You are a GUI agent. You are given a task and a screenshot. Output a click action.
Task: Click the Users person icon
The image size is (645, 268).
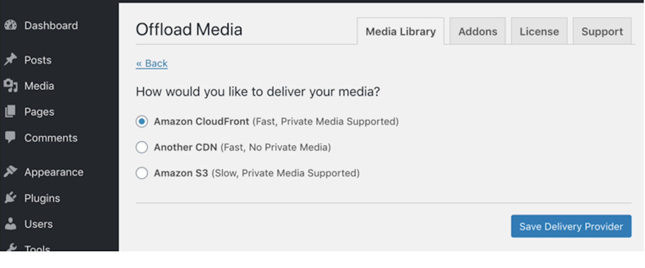(x=11, y=224)
